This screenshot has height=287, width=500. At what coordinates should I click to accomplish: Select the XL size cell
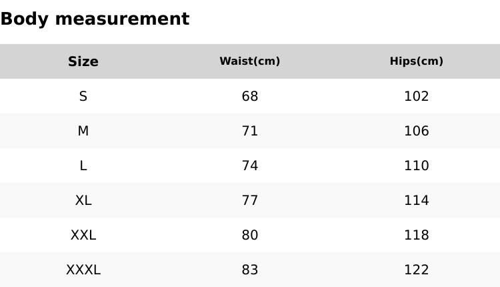(83, 200)
